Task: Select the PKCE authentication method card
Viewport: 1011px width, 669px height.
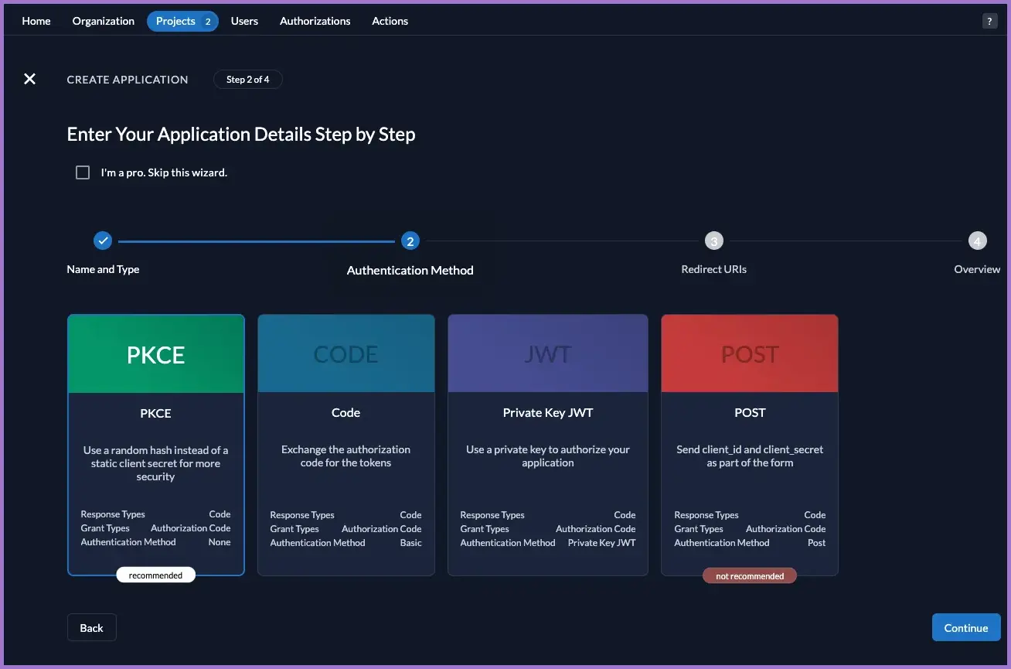Action: pyautogui.click(x=156, y=445)
